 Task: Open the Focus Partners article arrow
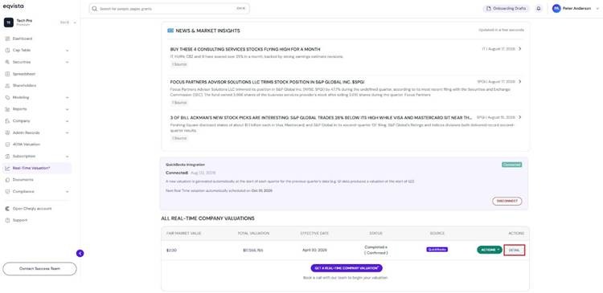[x=520, y=81]
